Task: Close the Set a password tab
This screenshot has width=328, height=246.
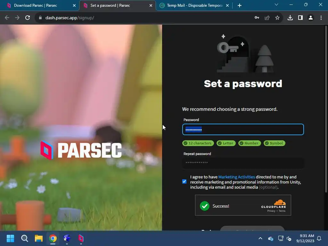Action: 151,6
